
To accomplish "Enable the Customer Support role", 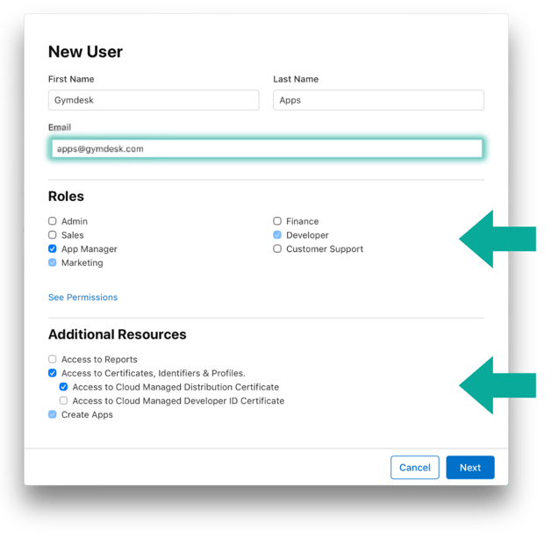I will coord(277,249).
